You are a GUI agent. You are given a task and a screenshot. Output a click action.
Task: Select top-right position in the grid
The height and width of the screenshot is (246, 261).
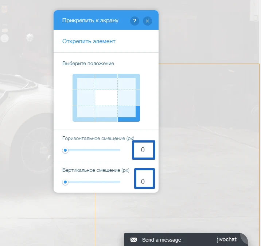click(129, 82)
